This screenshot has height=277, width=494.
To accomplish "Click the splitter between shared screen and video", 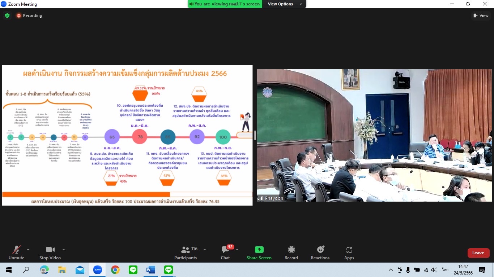I will pyautogui.click(x=255, y=135).
